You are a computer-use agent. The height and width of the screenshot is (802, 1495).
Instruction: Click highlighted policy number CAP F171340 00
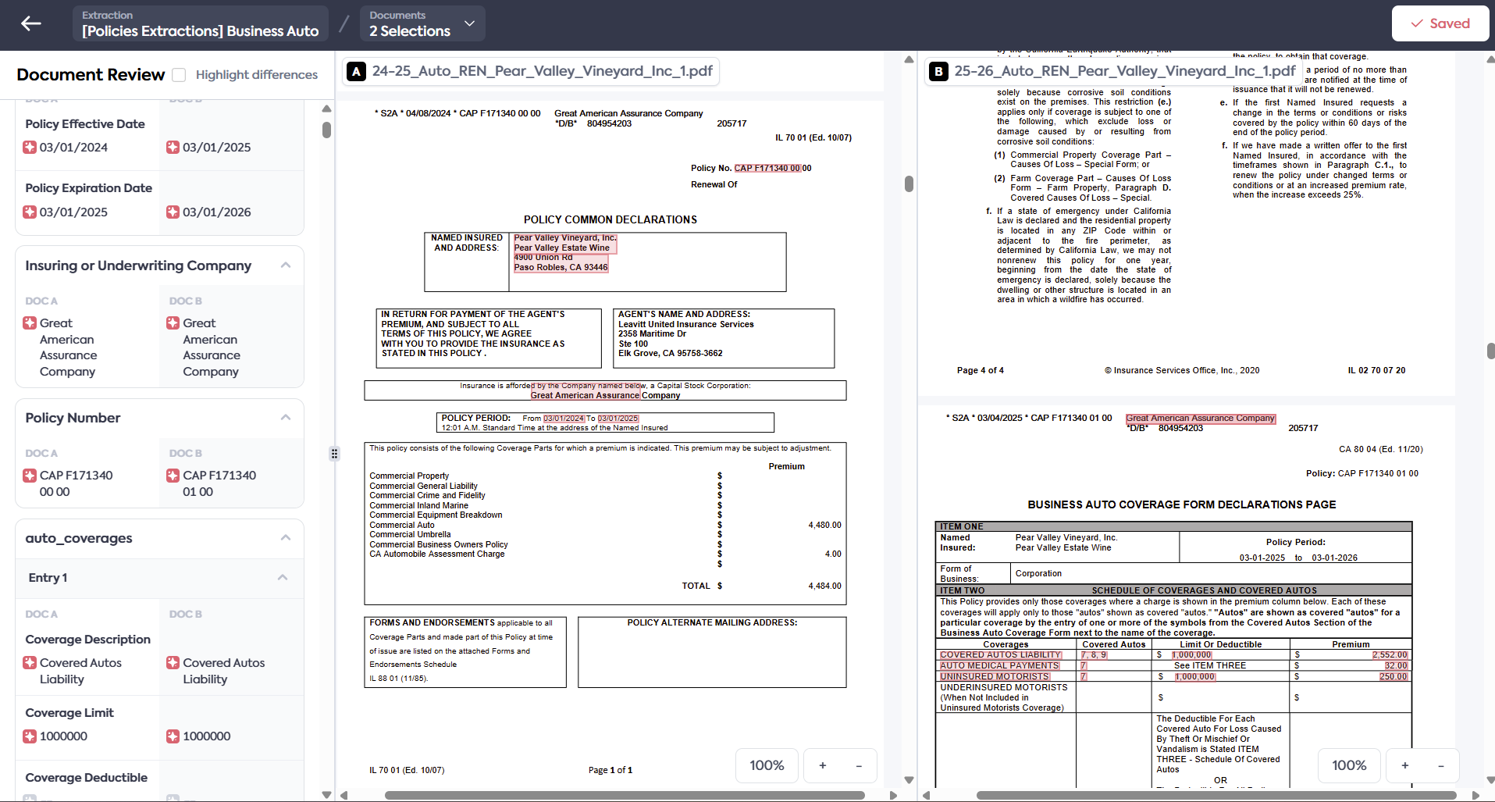click(x=767, y=168)
